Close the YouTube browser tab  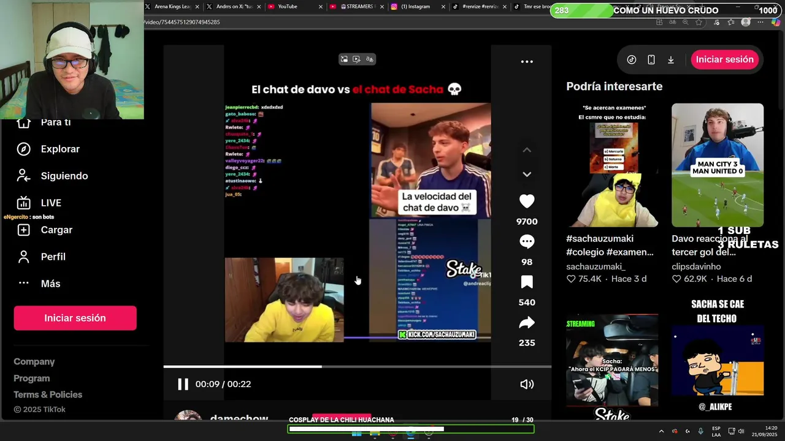[320, 7]
